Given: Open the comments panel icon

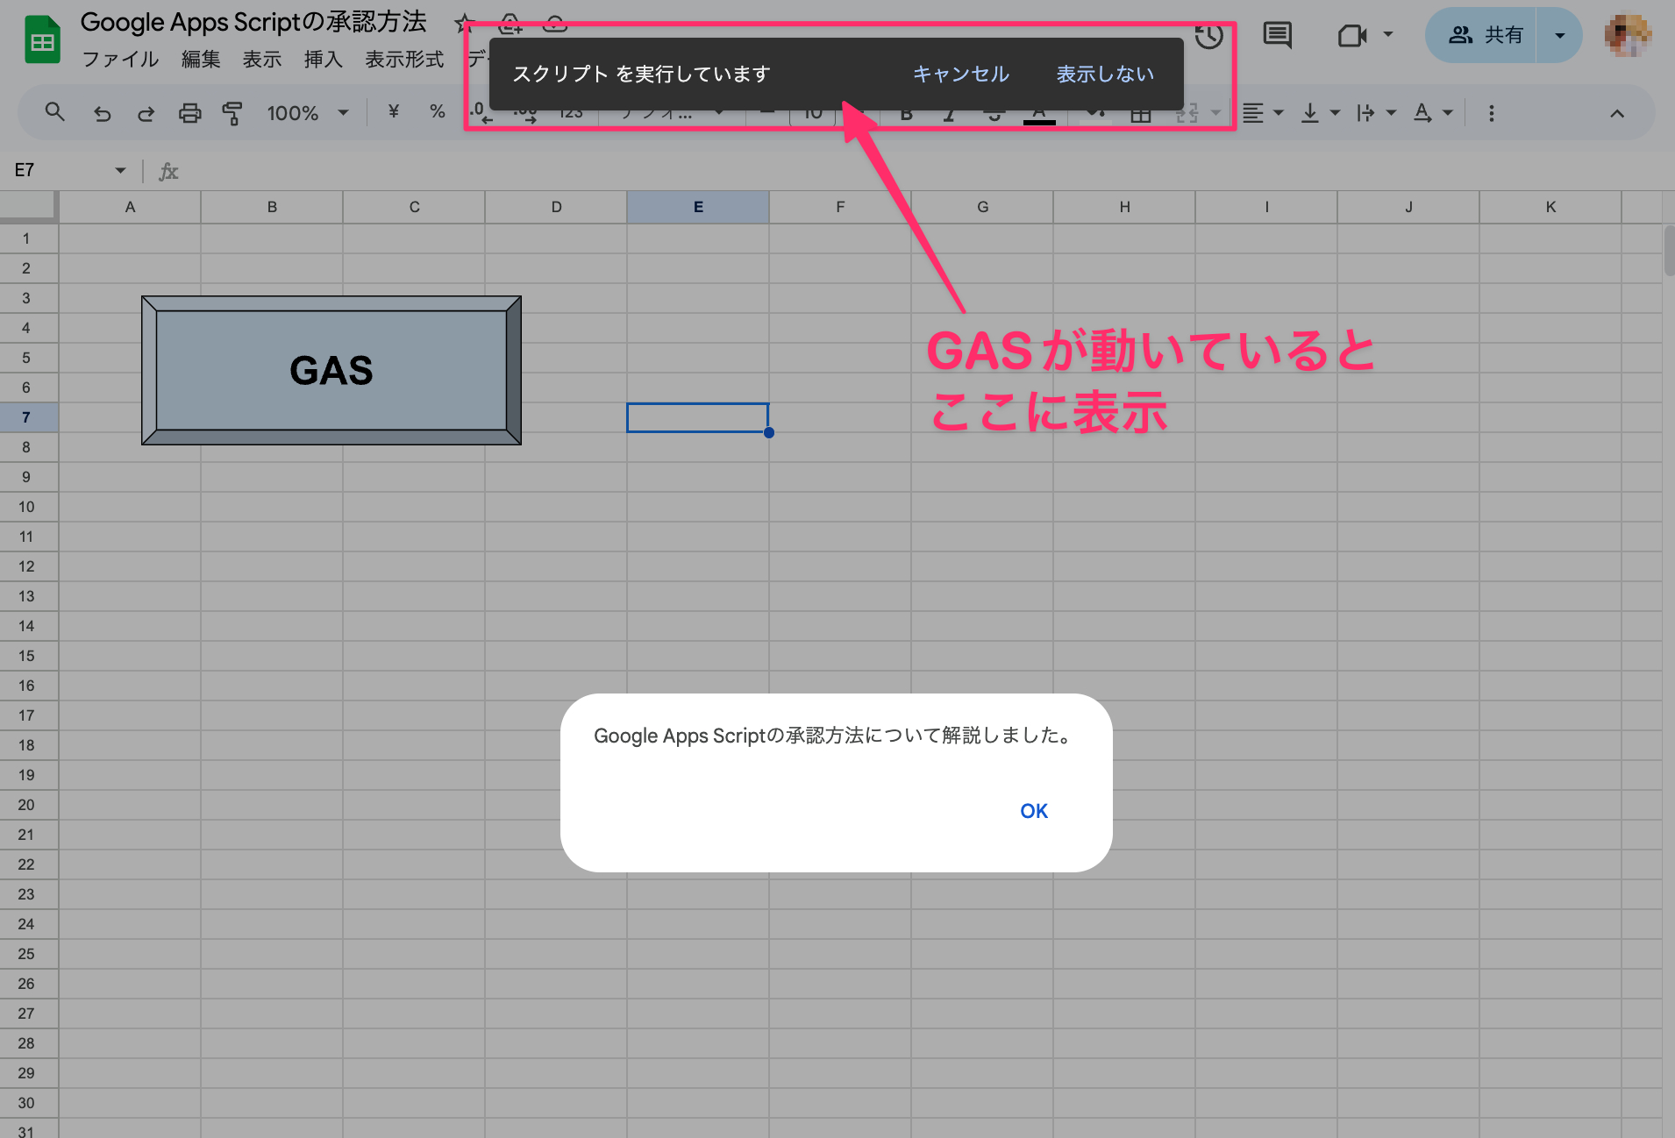Looking at the screenshot, I should point(1277,35).
